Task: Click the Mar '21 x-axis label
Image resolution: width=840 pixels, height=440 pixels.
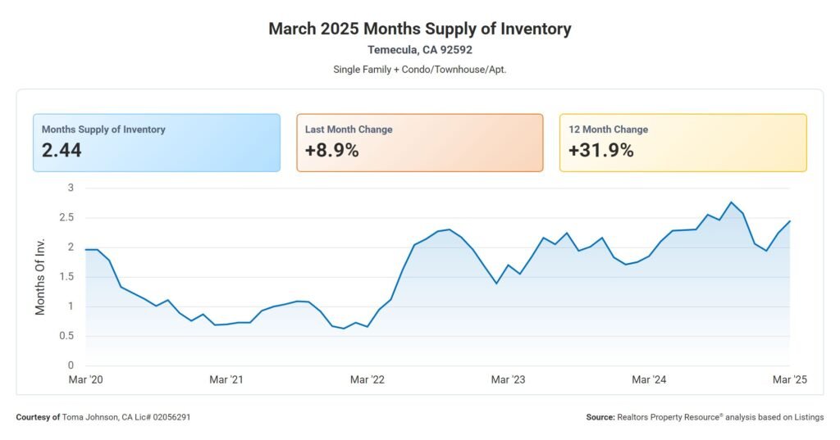Action: coord(226,379)
